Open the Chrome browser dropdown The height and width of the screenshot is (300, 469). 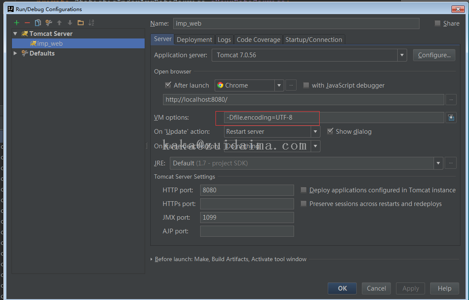(x=279, y=85)
